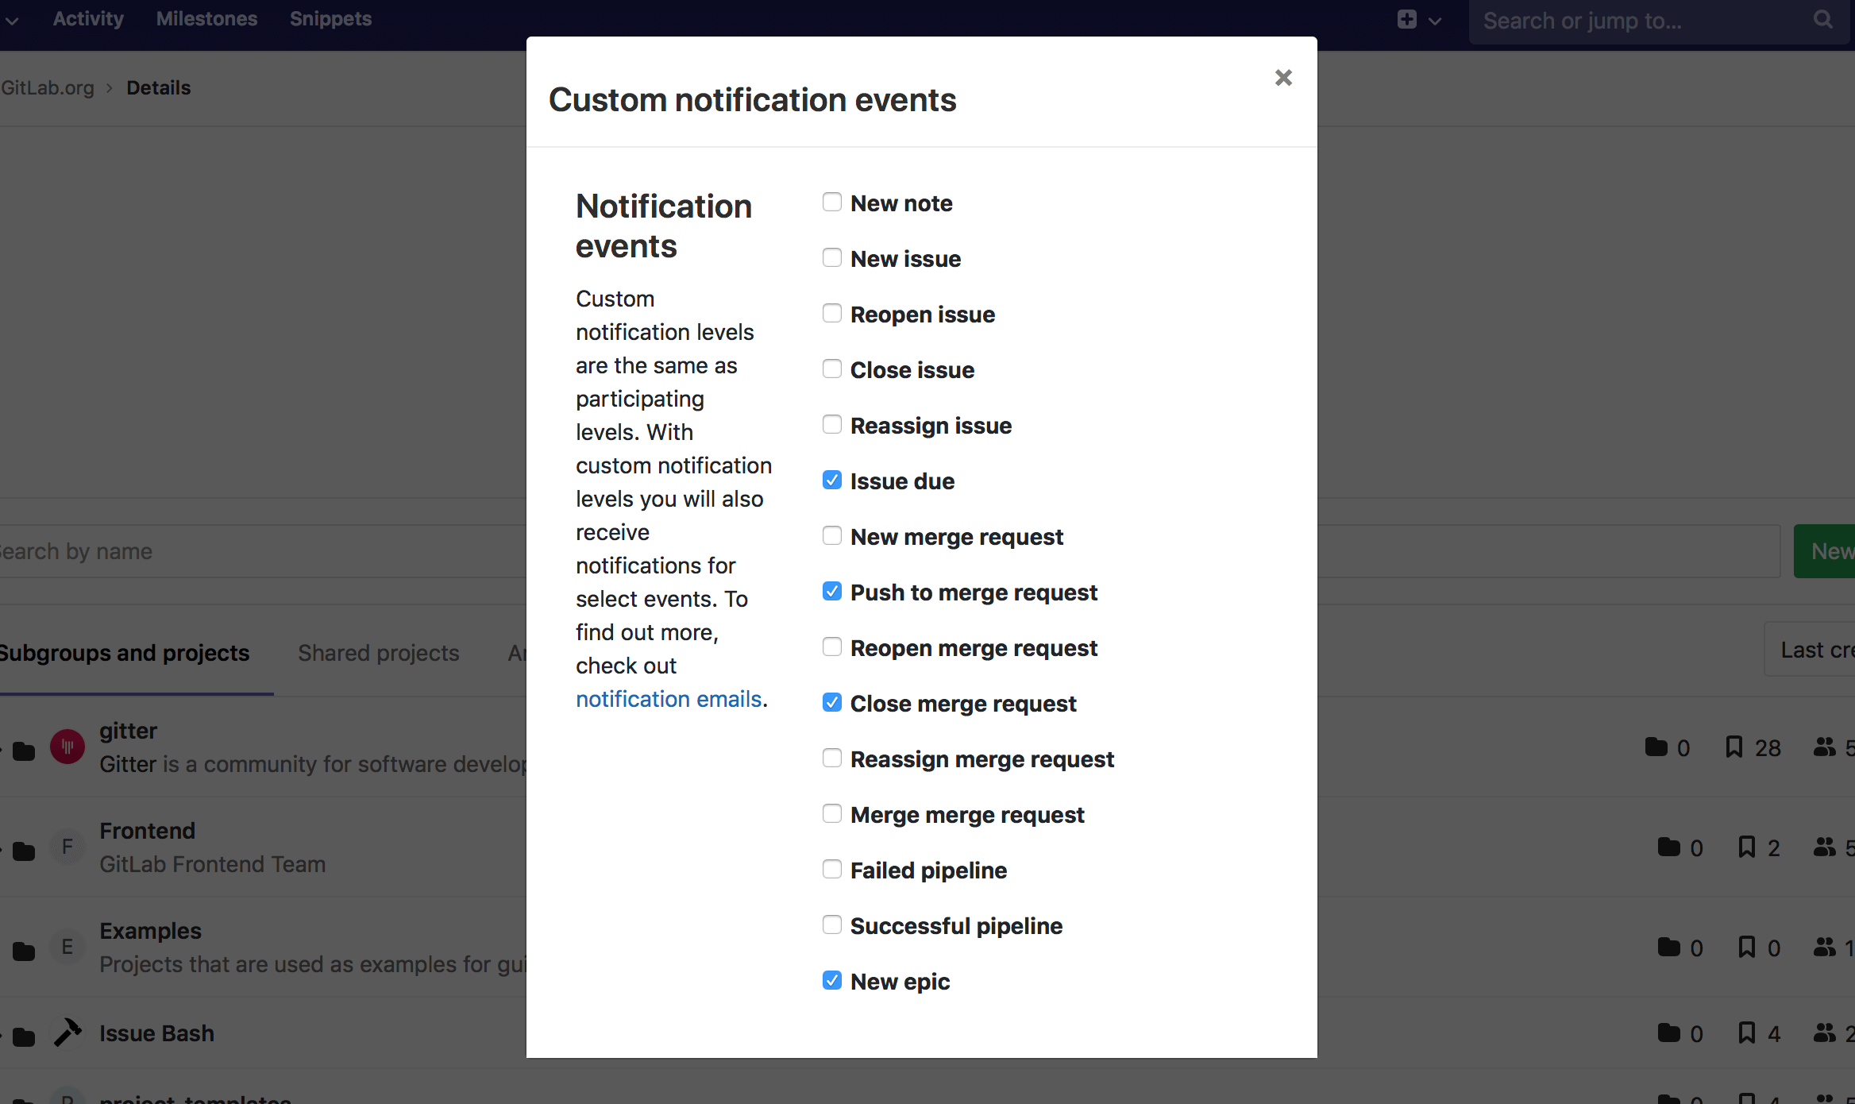Click the Examples group avatar
Image resolution: width=1855 pixels, height=1104 pixels.
67,947
